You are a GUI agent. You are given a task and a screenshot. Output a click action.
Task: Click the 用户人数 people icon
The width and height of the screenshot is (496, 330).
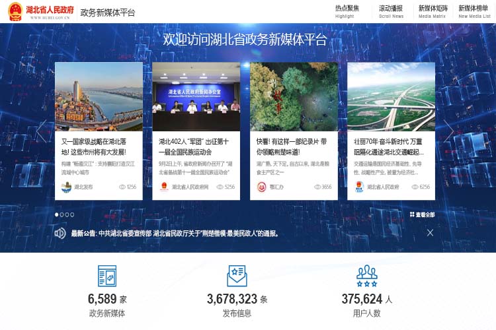(x=367, y=274)
